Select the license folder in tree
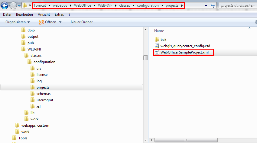Viewport: 257px width, 143px height. [42, 75]
